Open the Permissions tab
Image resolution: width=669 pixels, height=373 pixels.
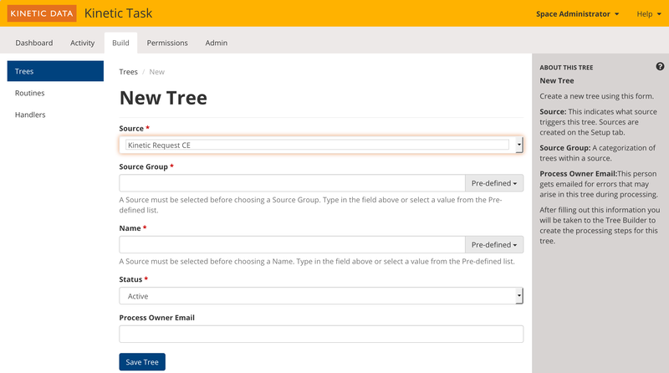pyautogui.click(x=167, y=43)
